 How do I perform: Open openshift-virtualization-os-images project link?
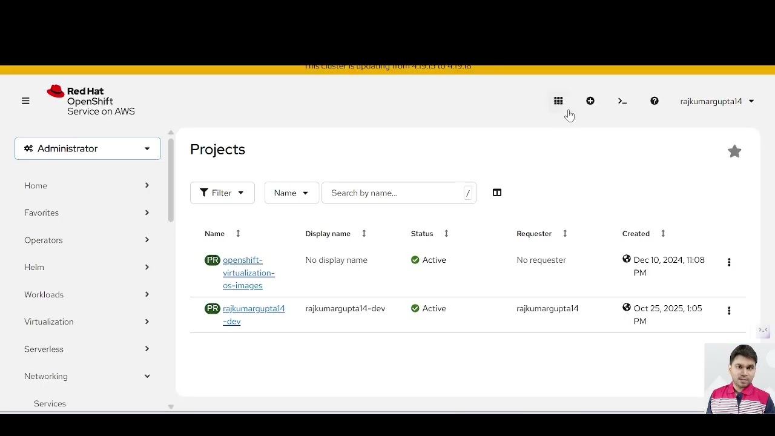[249, 272]
